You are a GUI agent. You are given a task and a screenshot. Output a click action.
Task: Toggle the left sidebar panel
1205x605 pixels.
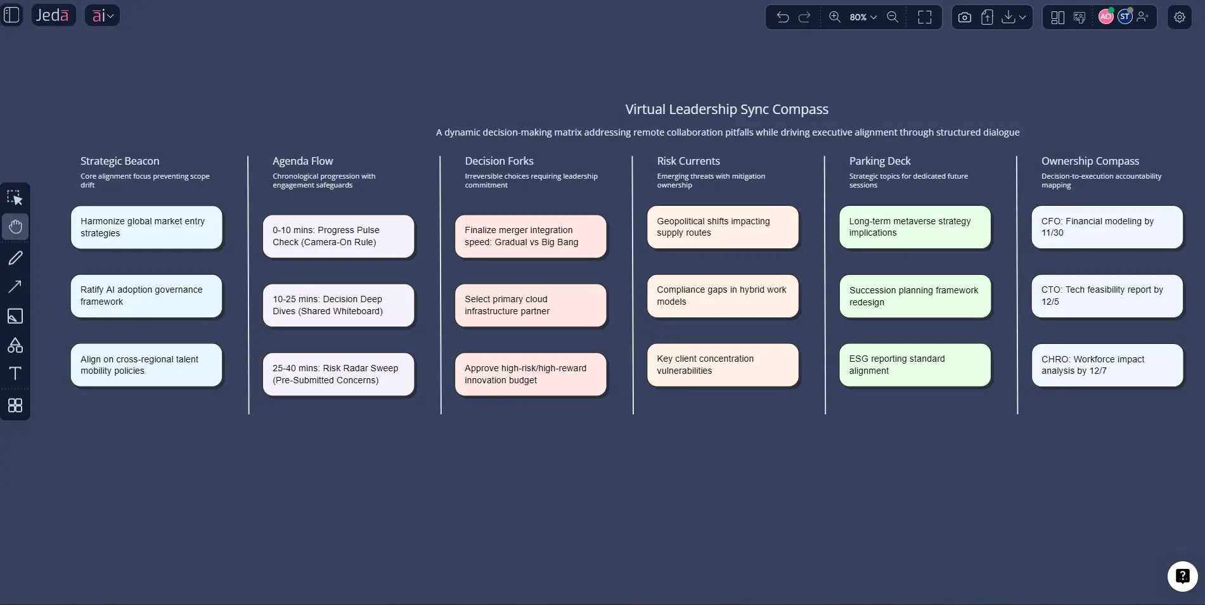[11, 15]
